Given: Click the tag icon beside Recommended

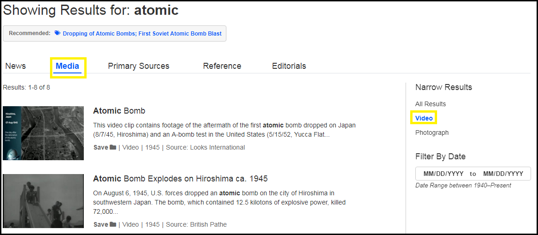Looking at the screenshot, I should click(57, 33).
